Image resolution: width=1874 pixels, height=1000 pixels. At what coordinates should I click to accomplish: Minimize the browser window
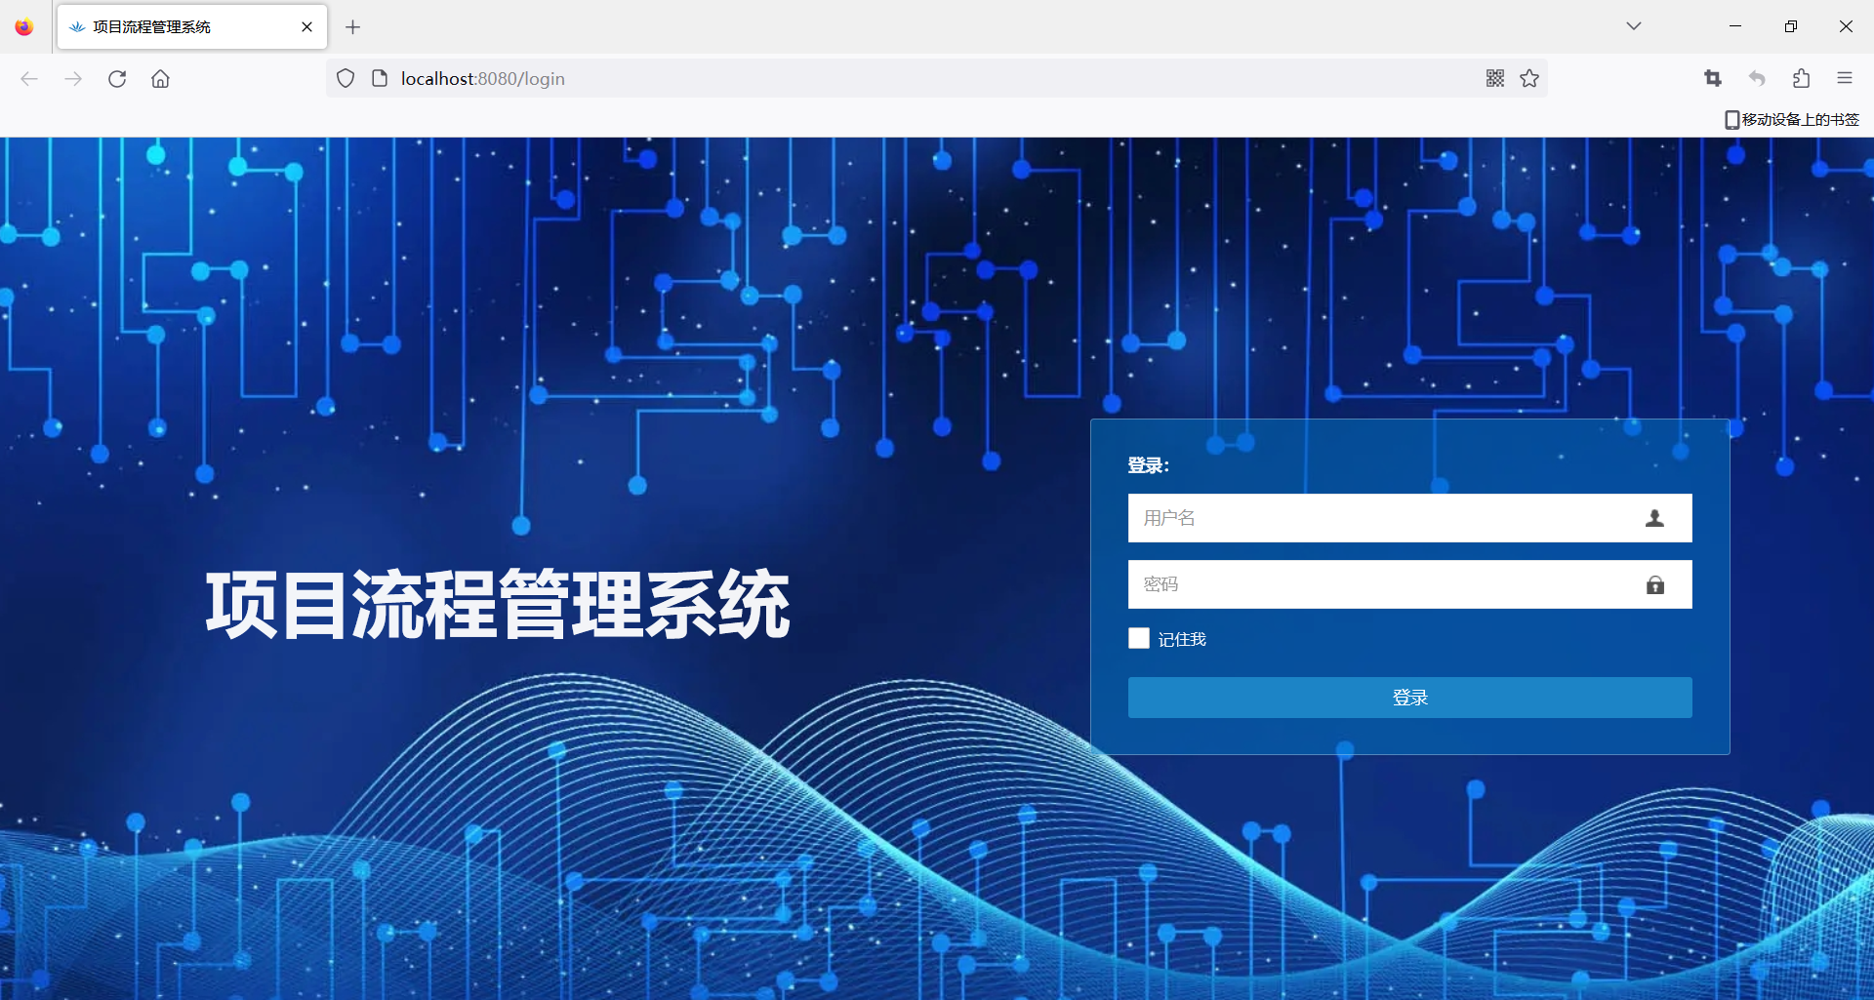point(1735,26)
